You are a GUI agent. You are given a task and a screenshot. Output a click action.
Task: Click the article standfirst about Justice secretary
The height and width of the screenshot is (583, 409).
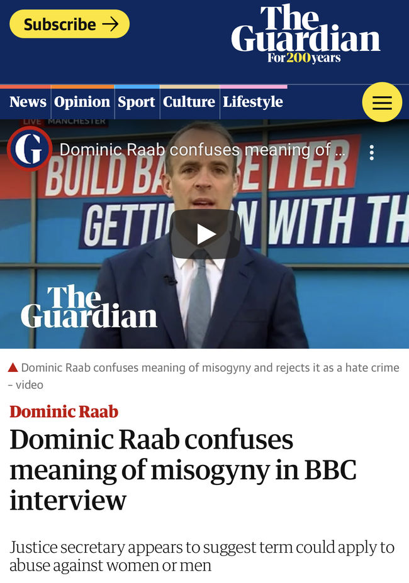201,556
